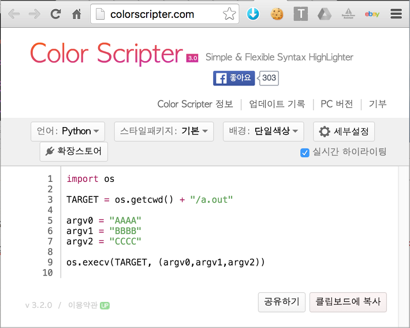Click the TARGET = os.getcwd() code line

pyautogui.click(x=150, y=200)
